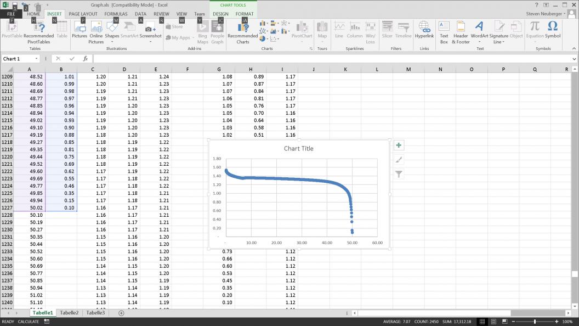Open the Screenshot dropdown

[150, 42]
